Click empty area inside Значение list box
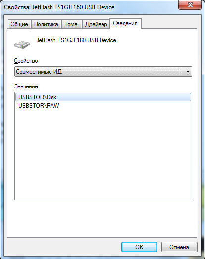This screenshot has width=205, height=259. pos(103,154)
